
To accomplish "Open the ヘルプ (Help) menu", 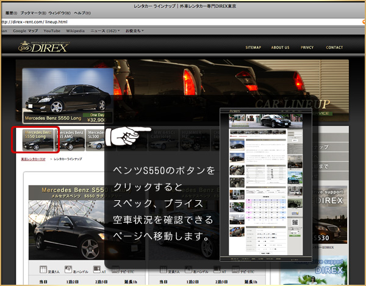I will 82,13.
